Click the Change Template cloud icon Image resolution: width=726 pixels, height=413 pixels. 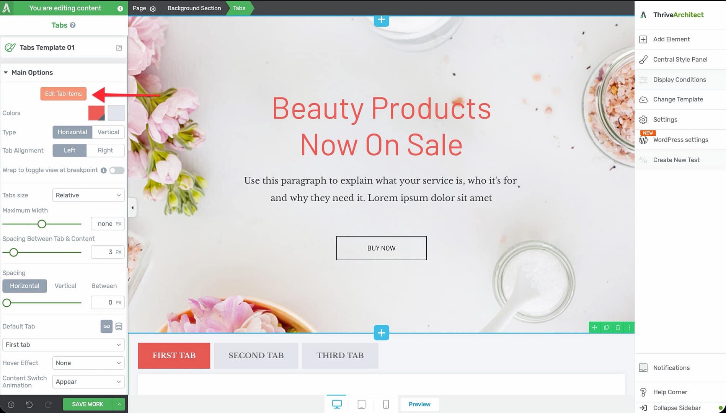tap(643, 99)
